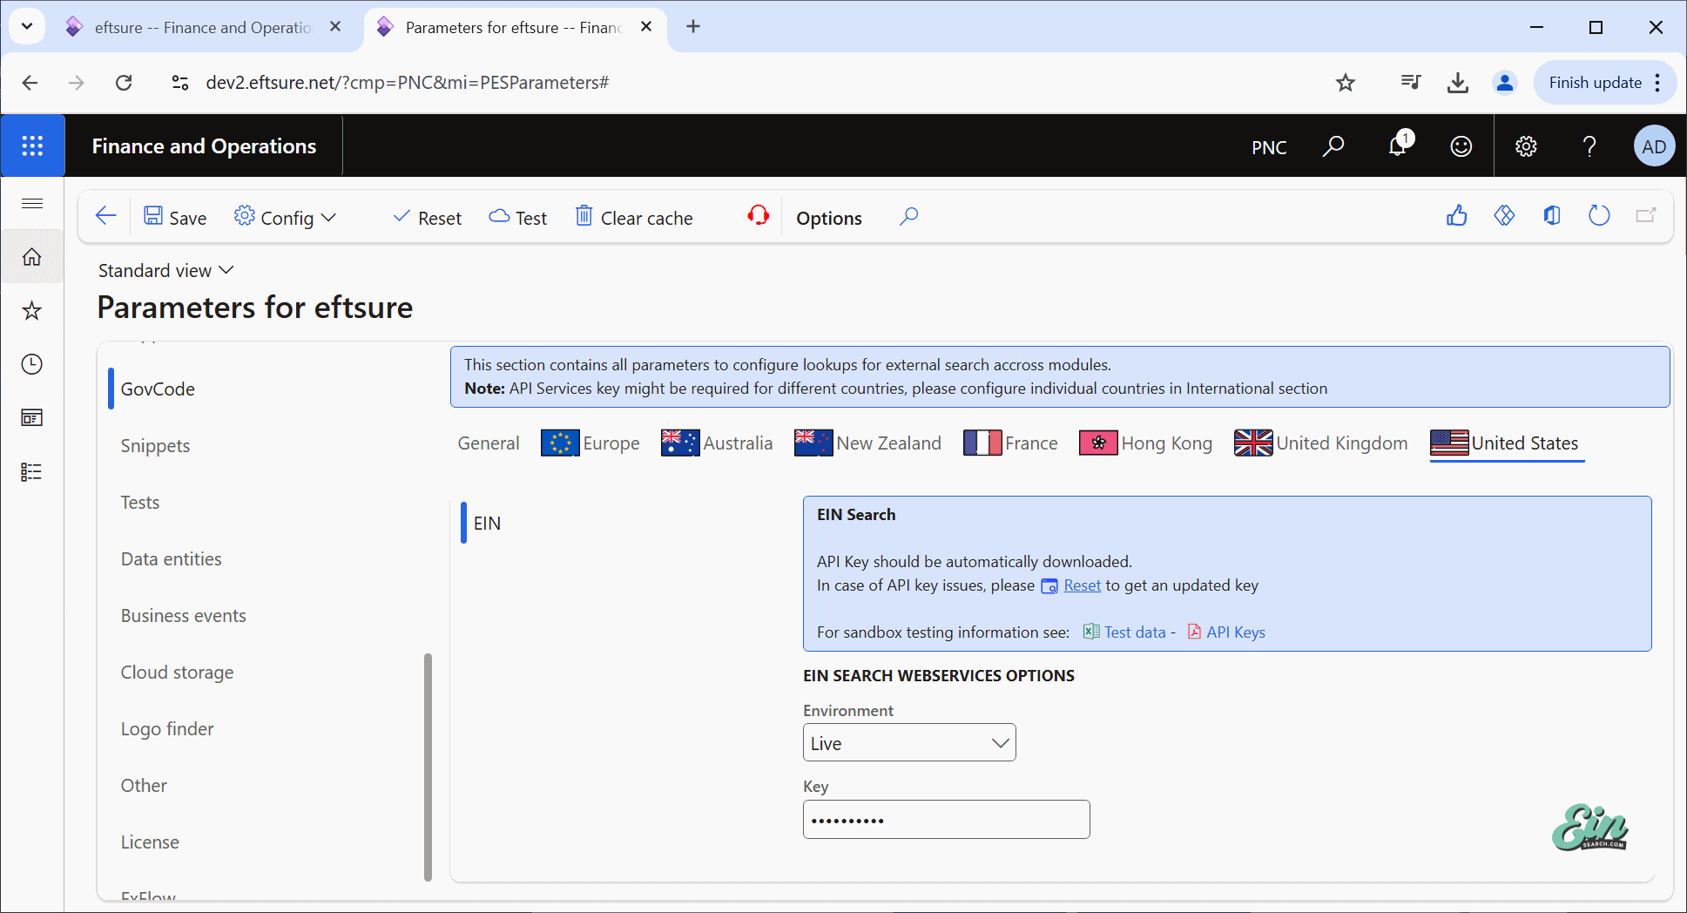Open the help question mark
The width and height of the screenshot is (1687, 913).
(x=1589, y=146)
